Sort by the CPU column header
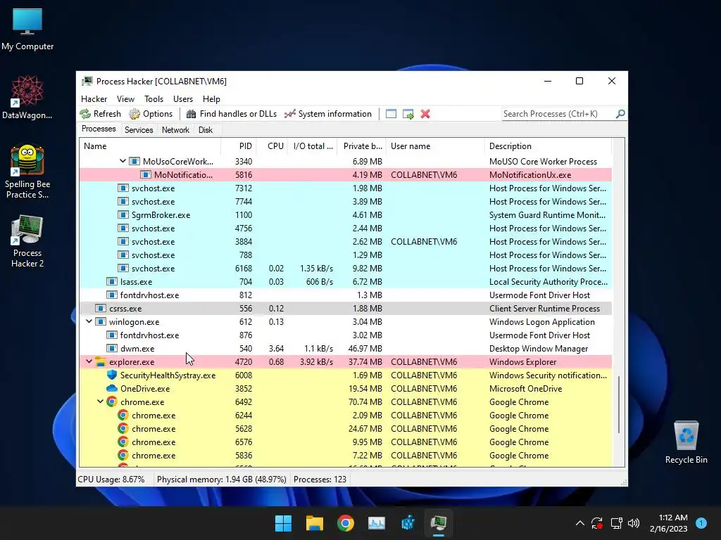Screen dimensions: 721x540 point(272,146)
